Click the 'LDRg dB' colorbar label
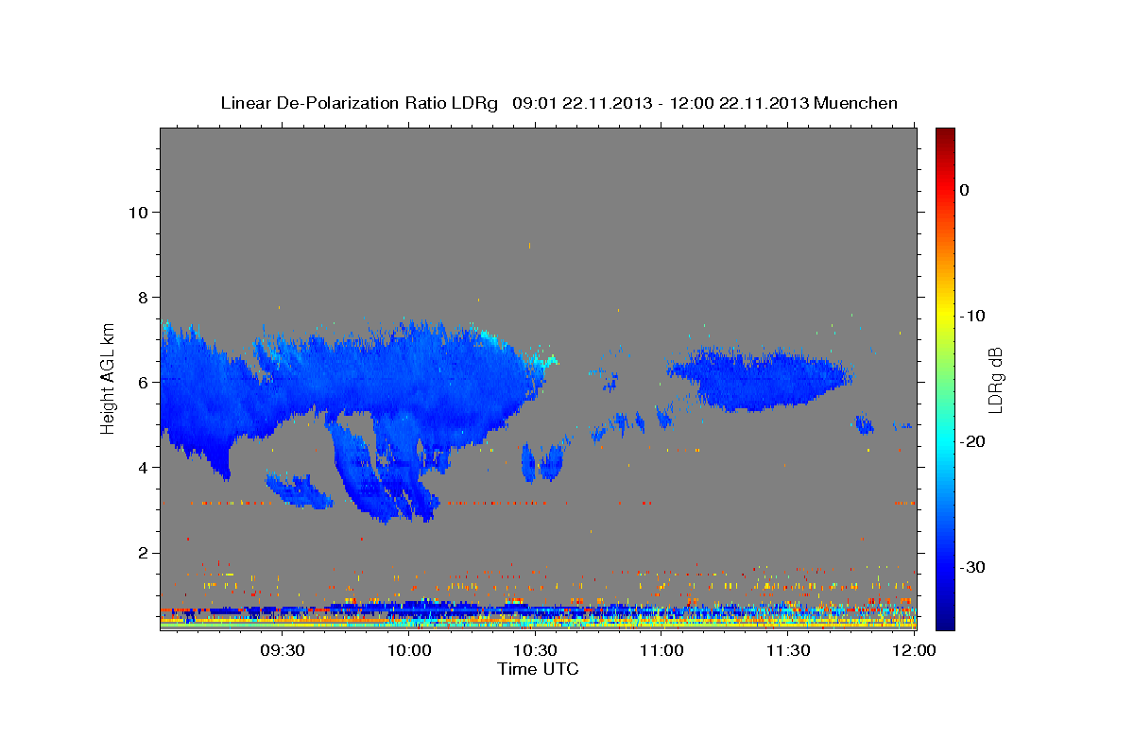The width and height of the screenshot is (1134, 756). click(994, 380)
